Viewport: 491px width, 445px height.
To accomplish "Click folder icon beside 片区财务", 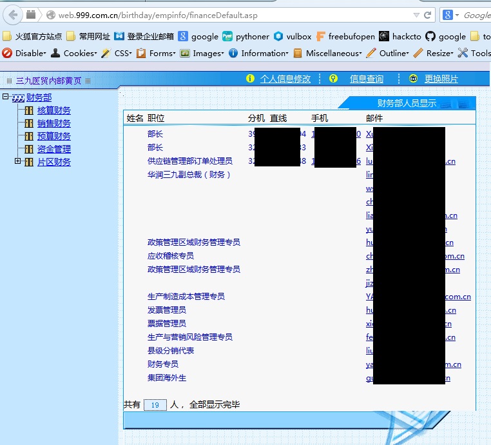I will pyautogui.click(x=29, y=162).
